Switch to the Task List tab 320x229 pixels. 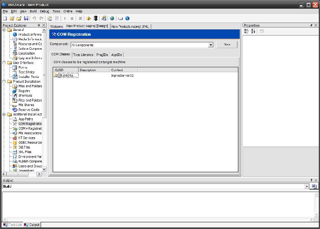click(x=13, y=225)
